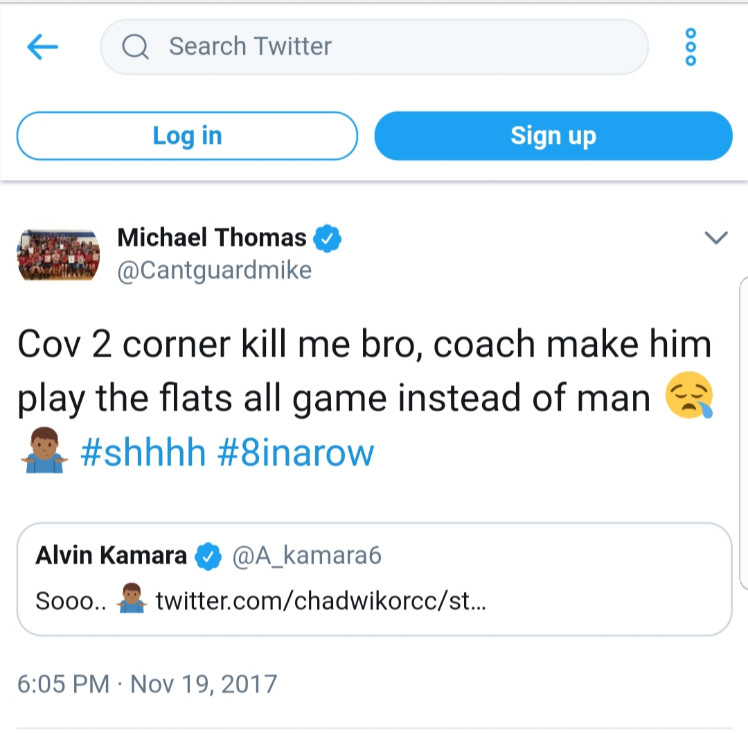Click the 6:05 PM Nov 19, 2017 timestamp
The width and height of the screenshot is (748, 733).
[x=146, y=684]
